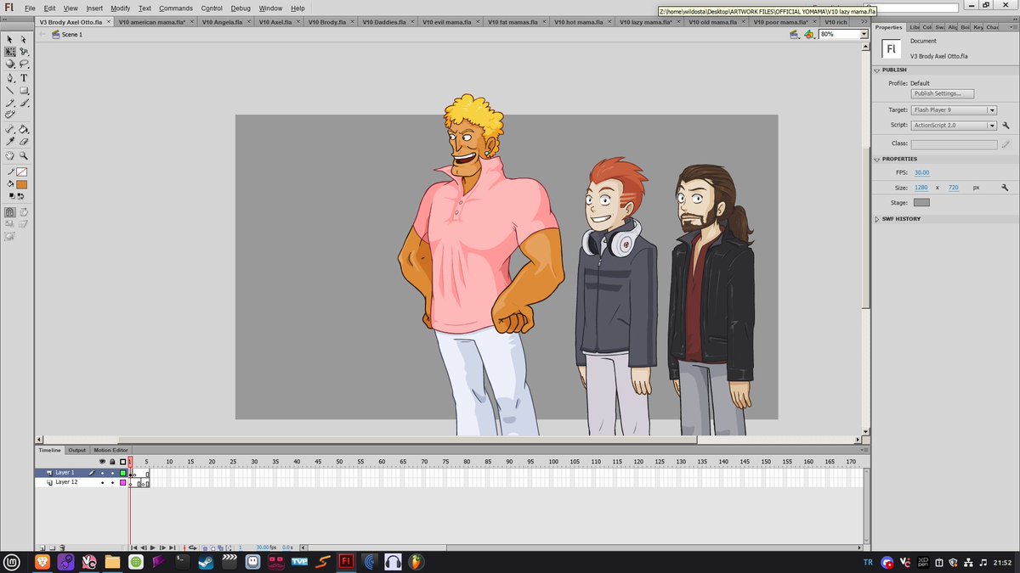Collapse the PROPERTIES section
Screen dimensions: 1020x573
tap(877, 159)
